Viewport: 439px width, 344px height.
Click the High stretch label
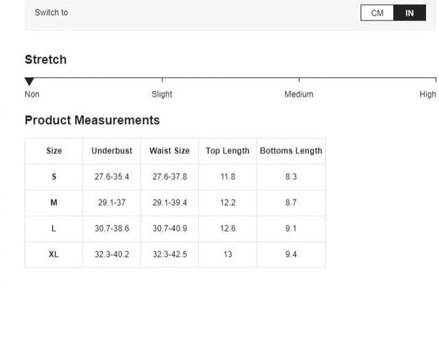point(427,94)
